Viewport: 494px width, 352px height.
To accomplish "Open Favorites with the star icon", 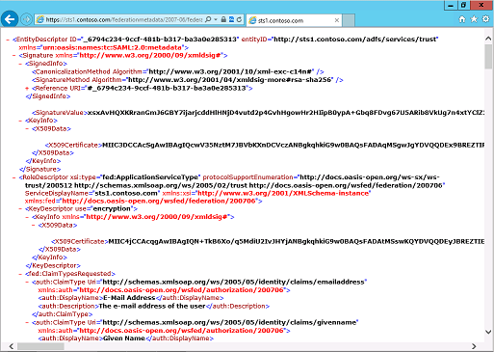I will (474, 19).
